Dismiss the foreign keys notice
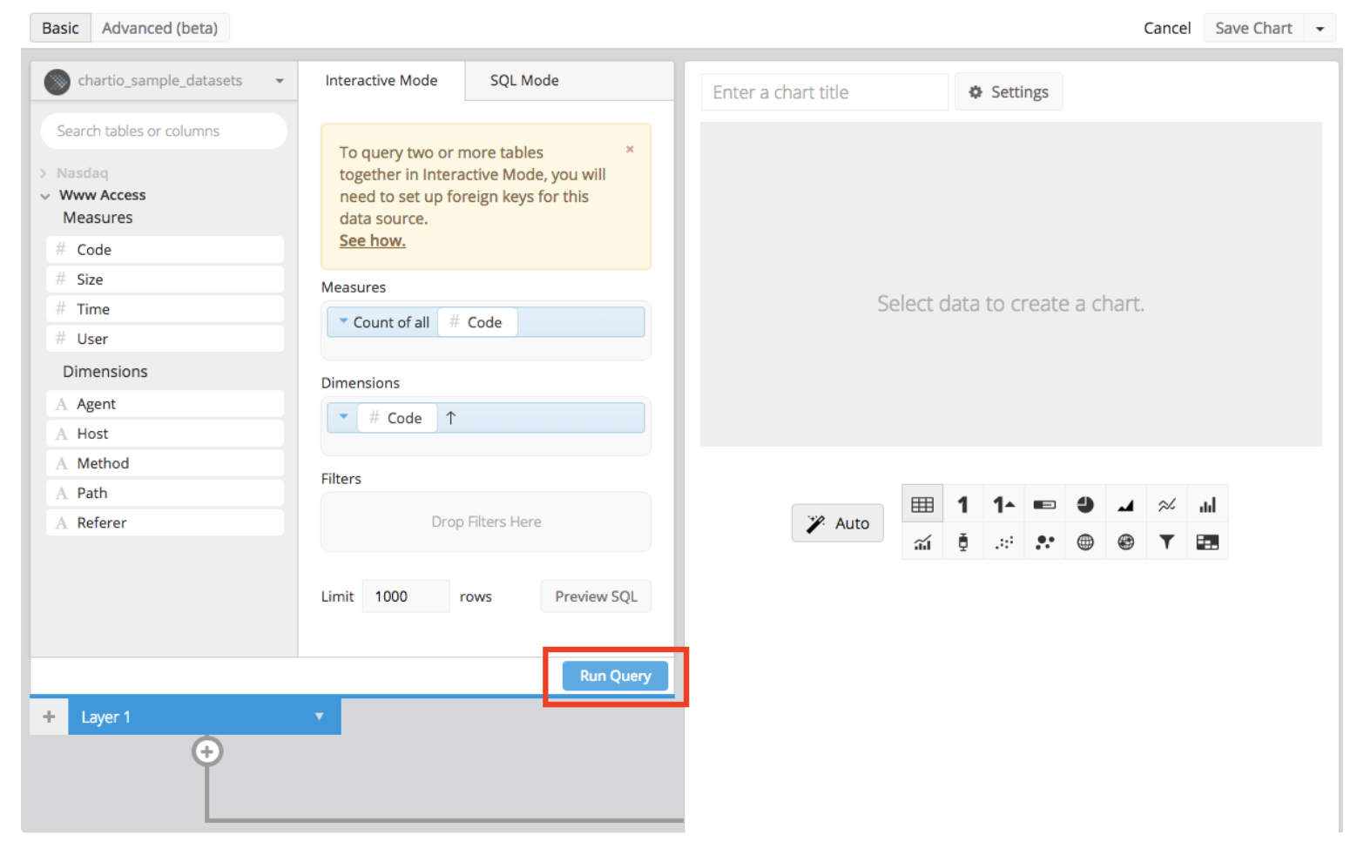 point(630,150)
